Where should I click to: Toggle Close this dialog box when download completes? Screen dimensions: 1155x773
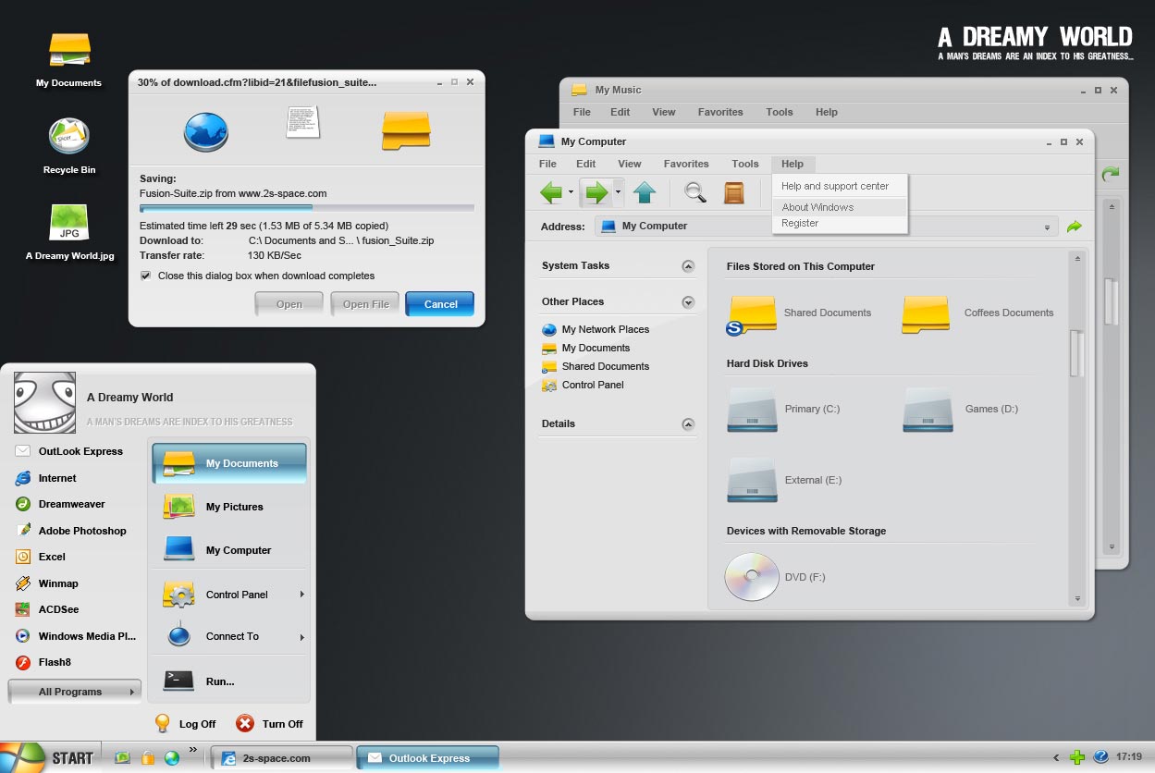click(145, 276)
